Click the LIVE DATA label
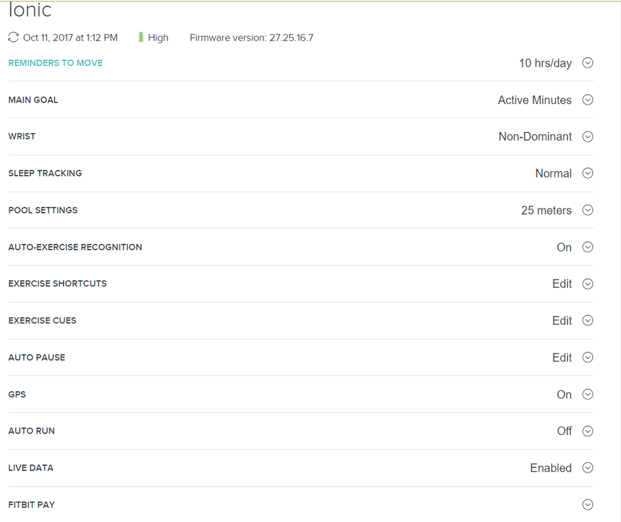The width and height of the screenshot is (621, 522). 31,468
